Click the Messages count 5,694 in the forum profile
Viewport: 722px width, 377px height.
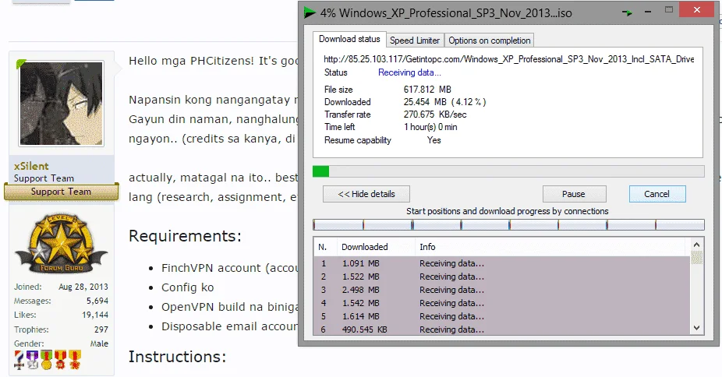point(97,301)
